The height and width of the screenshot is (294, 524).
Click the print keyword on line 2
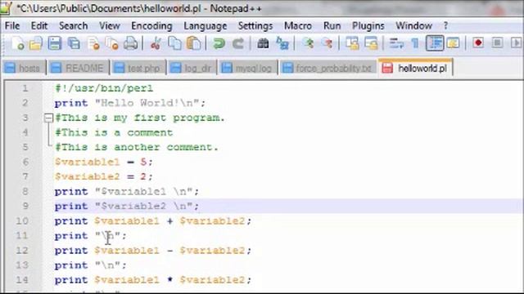coord(71,103)
